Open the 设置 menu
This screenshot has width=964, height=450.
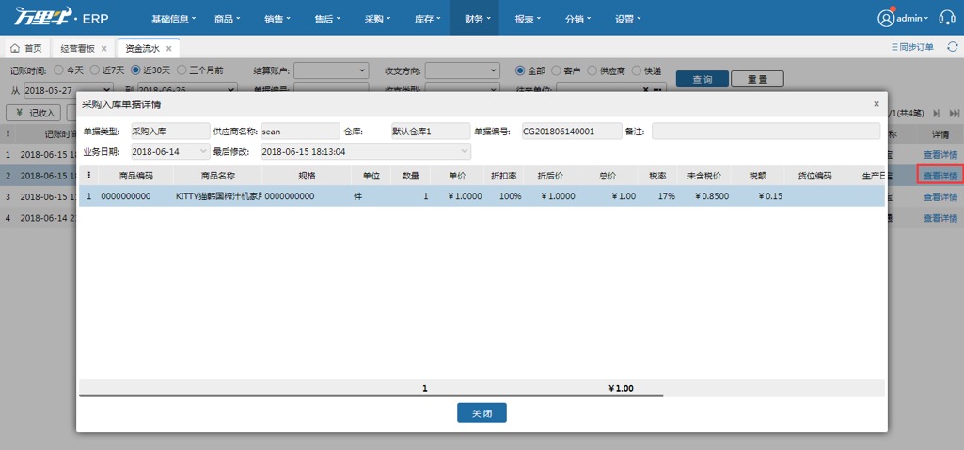point(627,19)
